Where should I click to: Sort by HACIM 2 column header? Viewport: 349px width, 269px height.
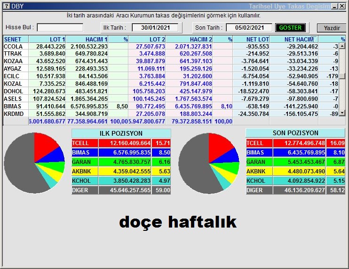189,39
